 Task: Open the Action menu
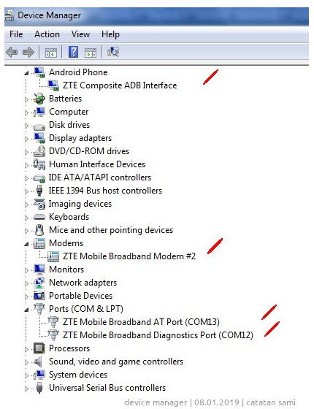[x=47, y=34]
